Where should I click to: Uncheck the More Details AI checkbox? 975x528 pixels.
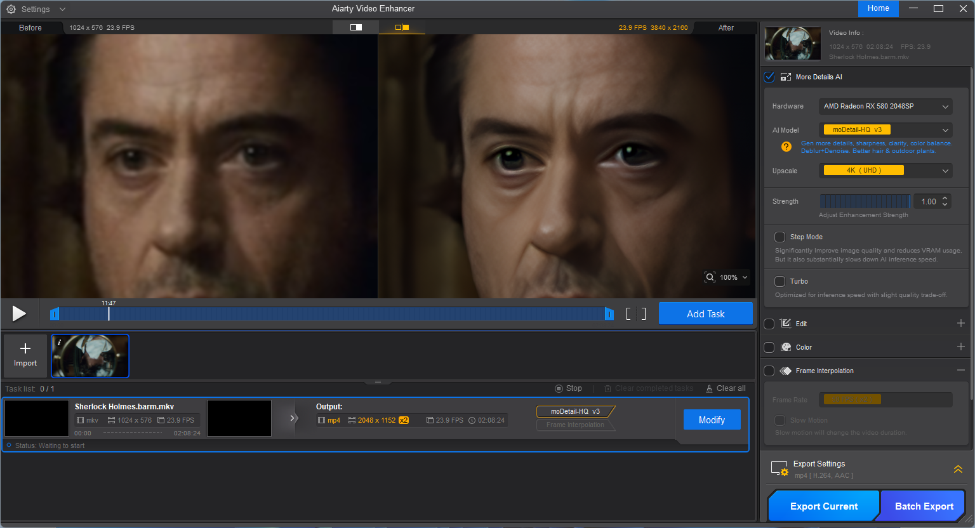[769, 77]
